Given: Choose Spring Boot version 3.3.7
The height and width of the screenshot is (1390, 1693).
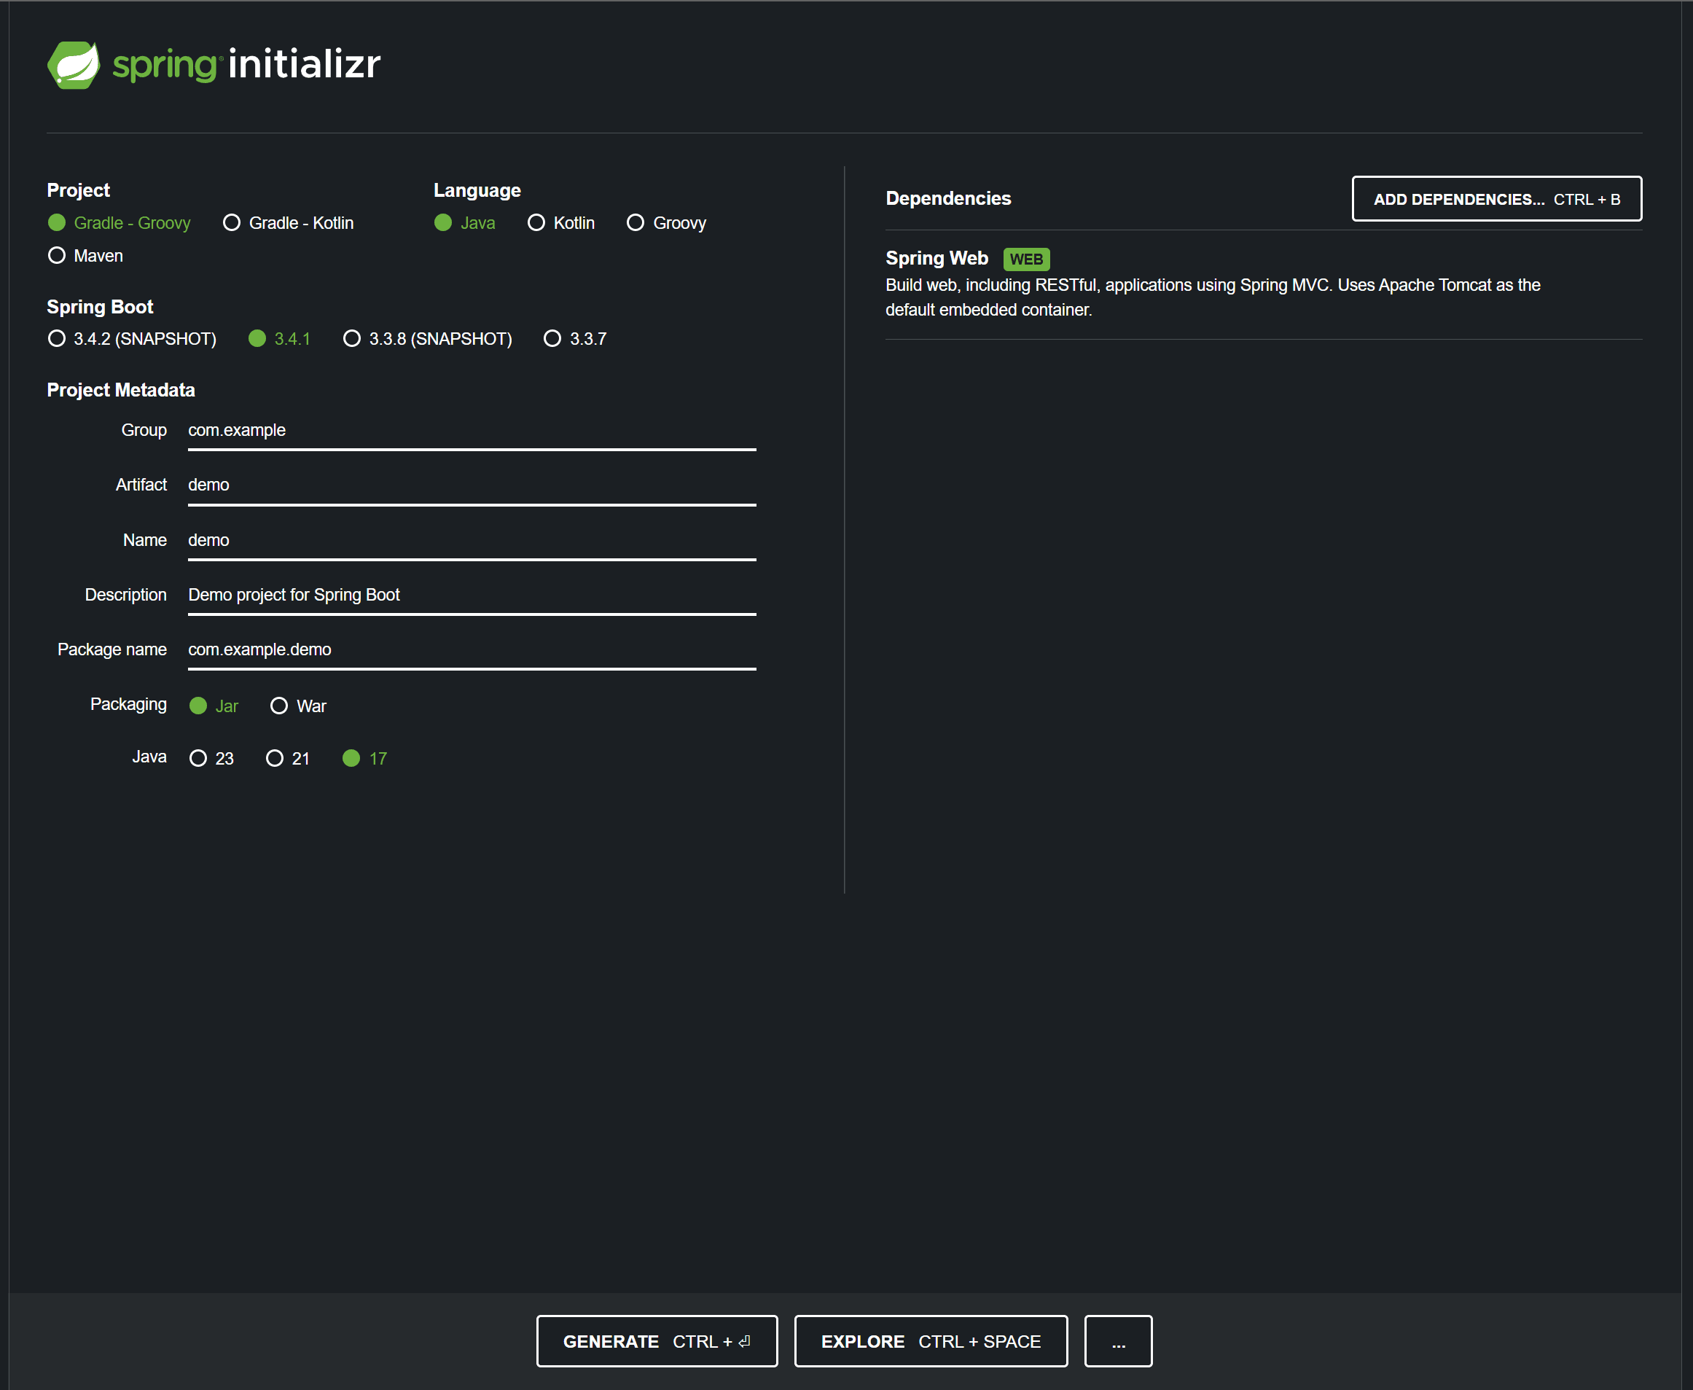Looking at the screenshot, I should (575, 339).
